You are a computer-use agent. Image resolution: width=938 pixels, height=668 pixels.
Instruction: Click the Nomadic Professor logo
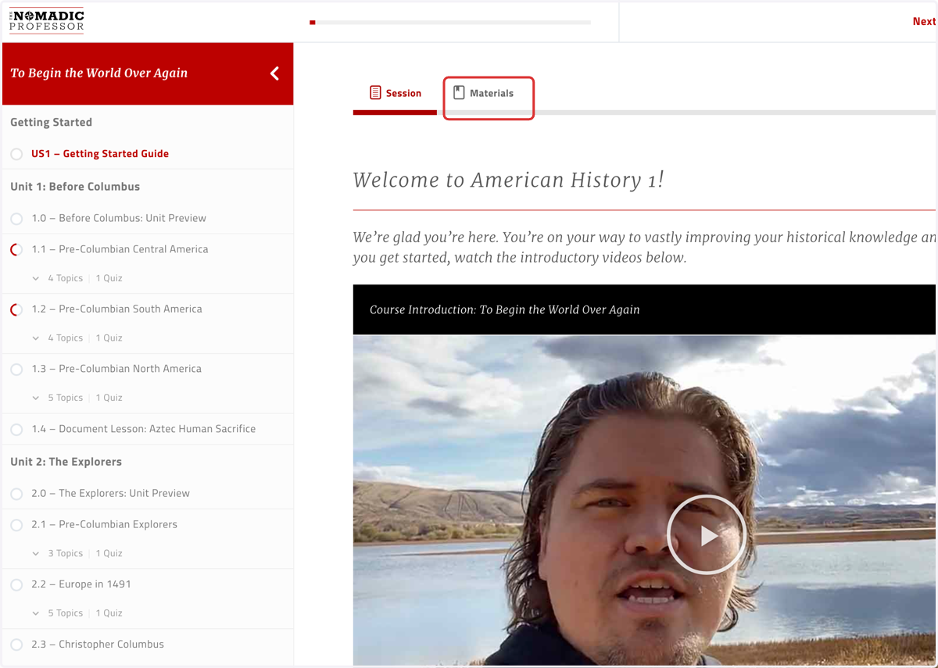47,21
